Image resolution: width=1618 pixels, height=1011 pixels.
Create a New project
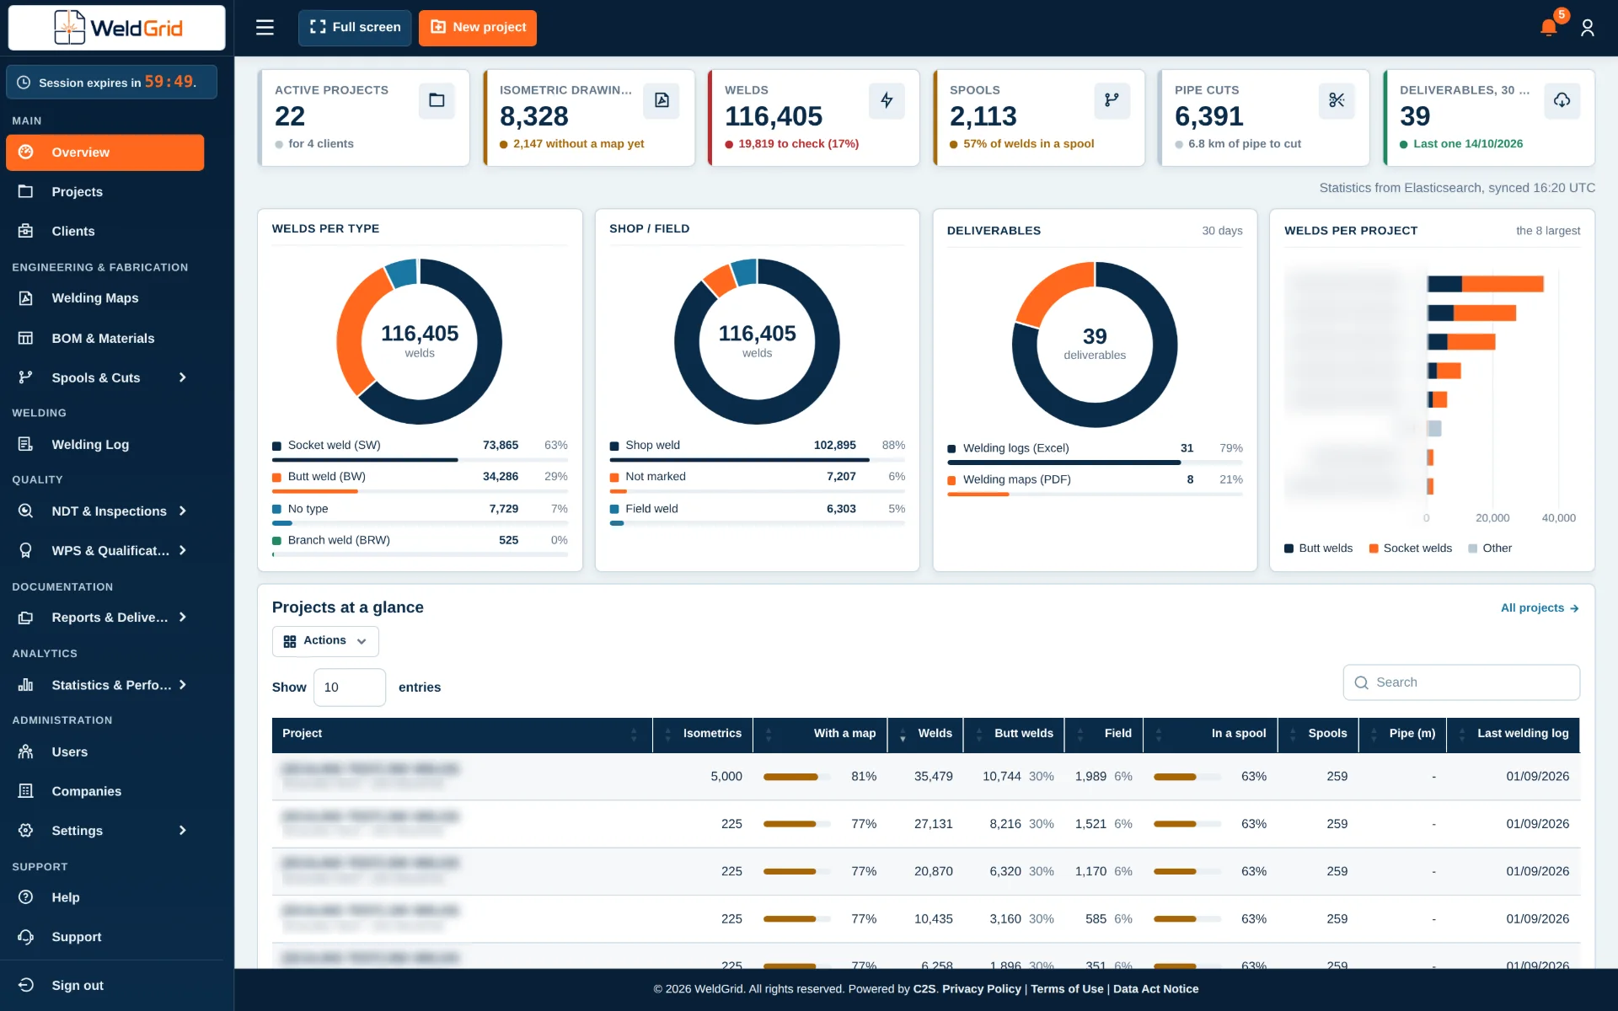[x=478, y=28]
